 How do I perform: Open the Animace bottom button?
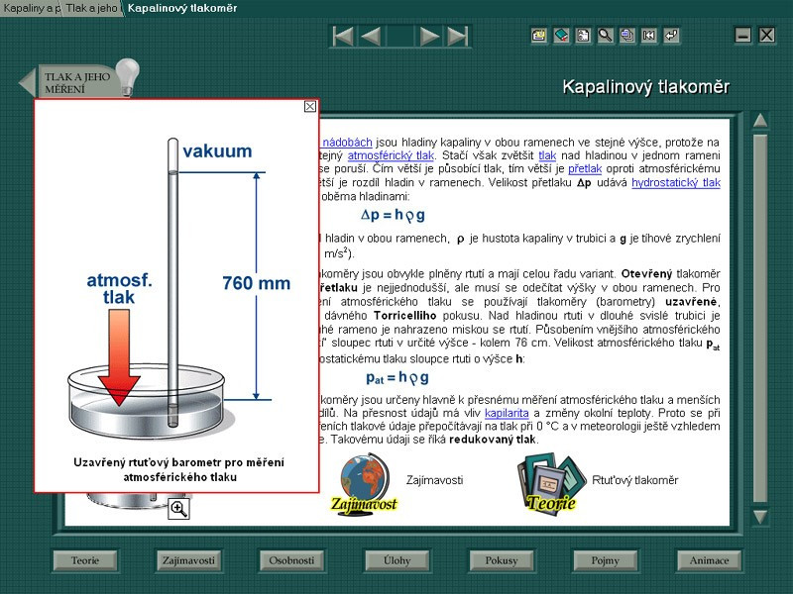point(709,560)
